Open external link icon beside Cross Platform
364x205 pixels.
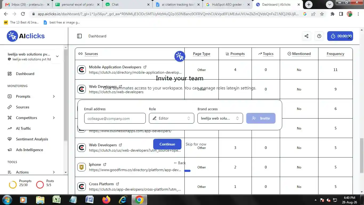pyautogui.click(x=118, y=184)
